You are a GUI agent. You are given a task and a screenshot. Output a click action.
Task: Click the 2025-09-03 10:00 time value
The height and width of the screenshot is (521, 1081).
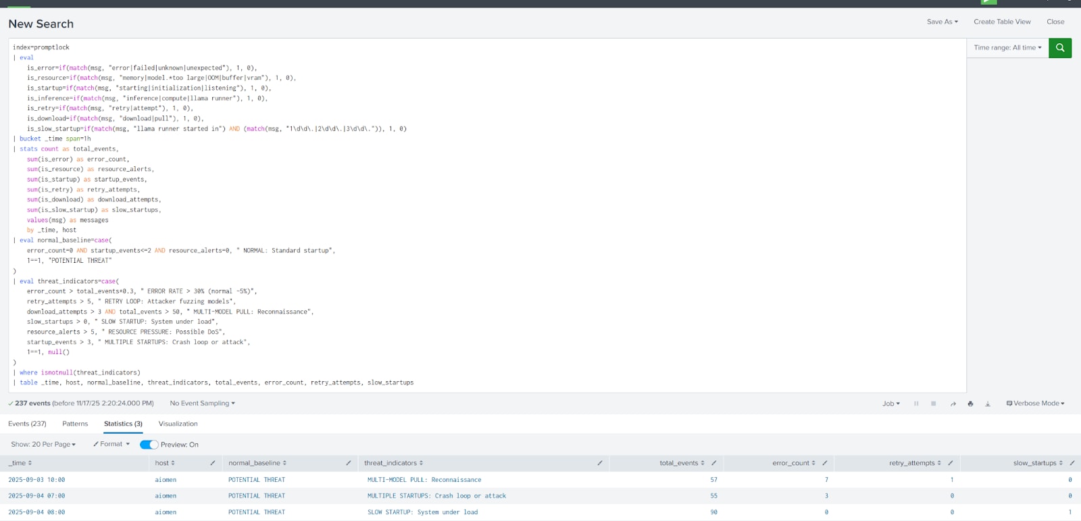(x=36, y=480)
